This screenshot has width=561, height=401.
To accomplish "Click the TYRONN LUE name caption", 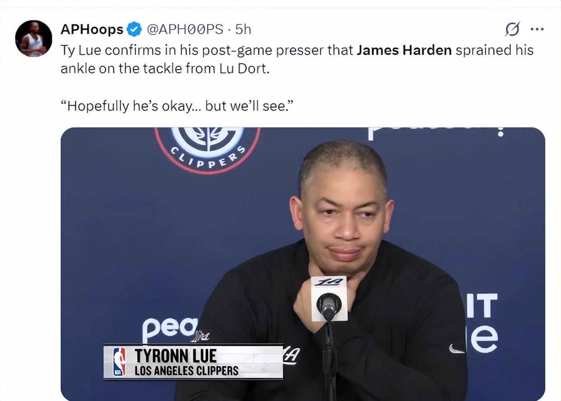I will (x=175, y=356).
